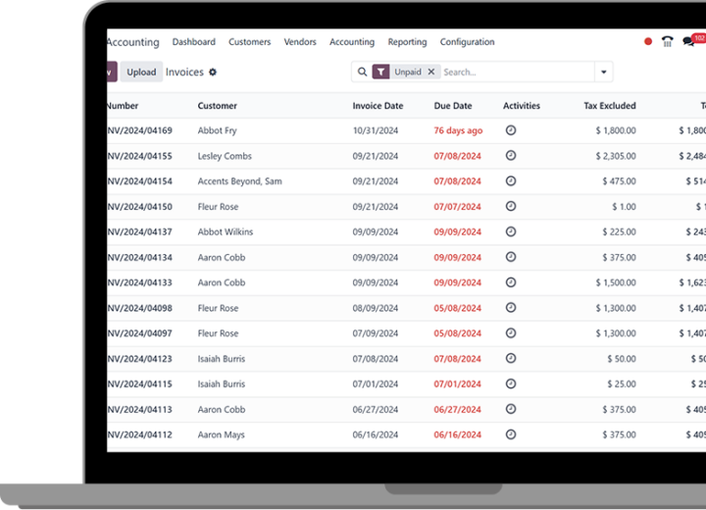
Task: Open activity clock for INV/2024/04113
Action: (511, 409)
